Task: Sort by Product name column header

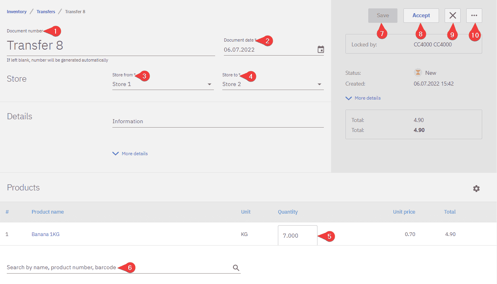Action: 48,212
